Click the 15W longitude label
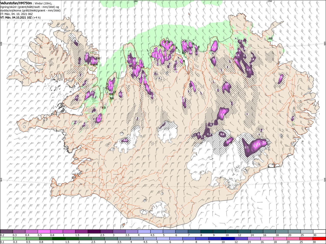326x244 pixels. 270,1
